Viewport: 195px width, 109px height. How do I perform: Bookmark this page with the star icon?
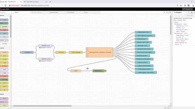(x=181, y=5)
